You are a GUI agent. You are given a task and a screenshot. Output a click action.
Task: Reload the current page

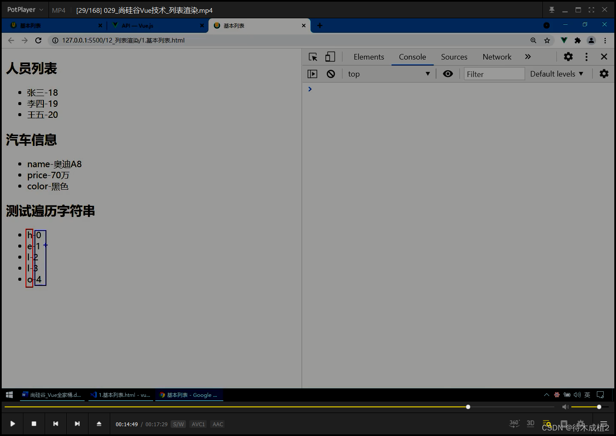(x=38, y=40)
